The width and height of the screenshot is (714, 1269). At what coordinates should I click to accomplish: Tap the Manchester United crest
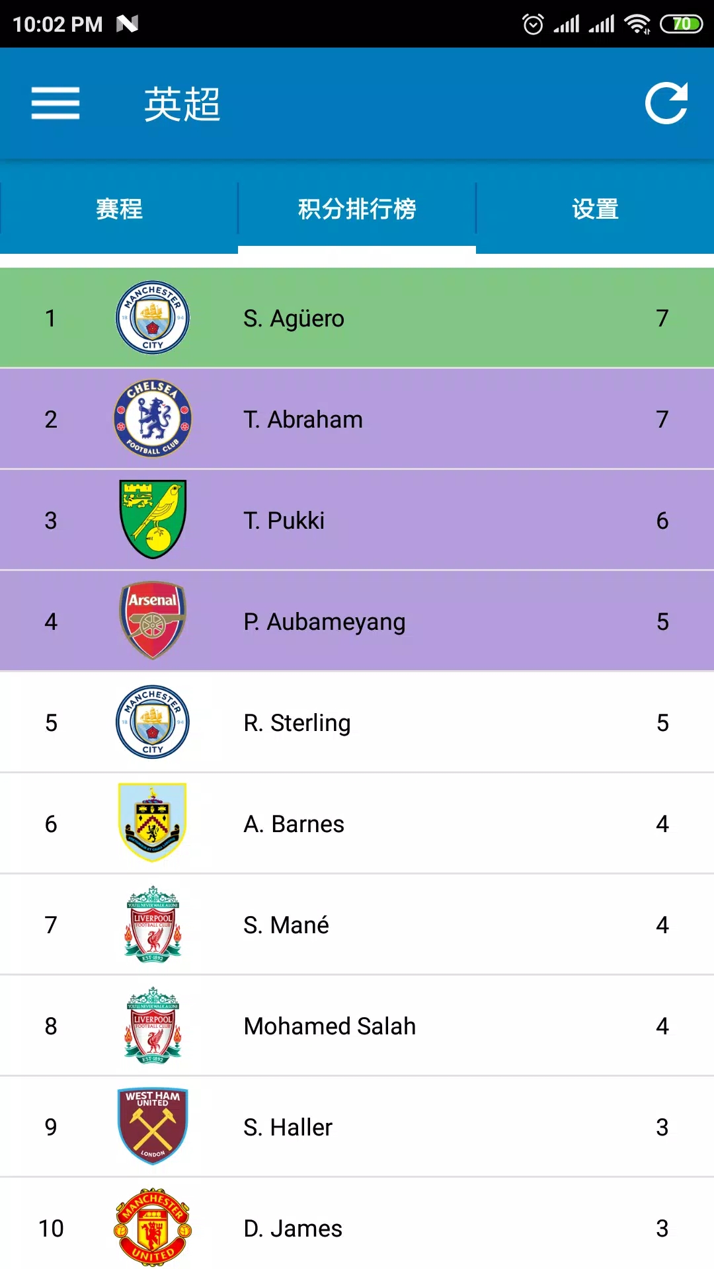(x=153, y=1227)
